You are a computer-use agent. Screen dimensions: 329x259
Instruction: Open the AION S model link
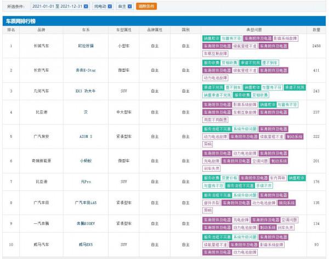coord(86,136)
